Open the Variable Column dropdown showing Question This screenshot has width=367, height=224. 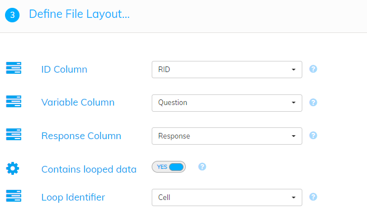227,103
